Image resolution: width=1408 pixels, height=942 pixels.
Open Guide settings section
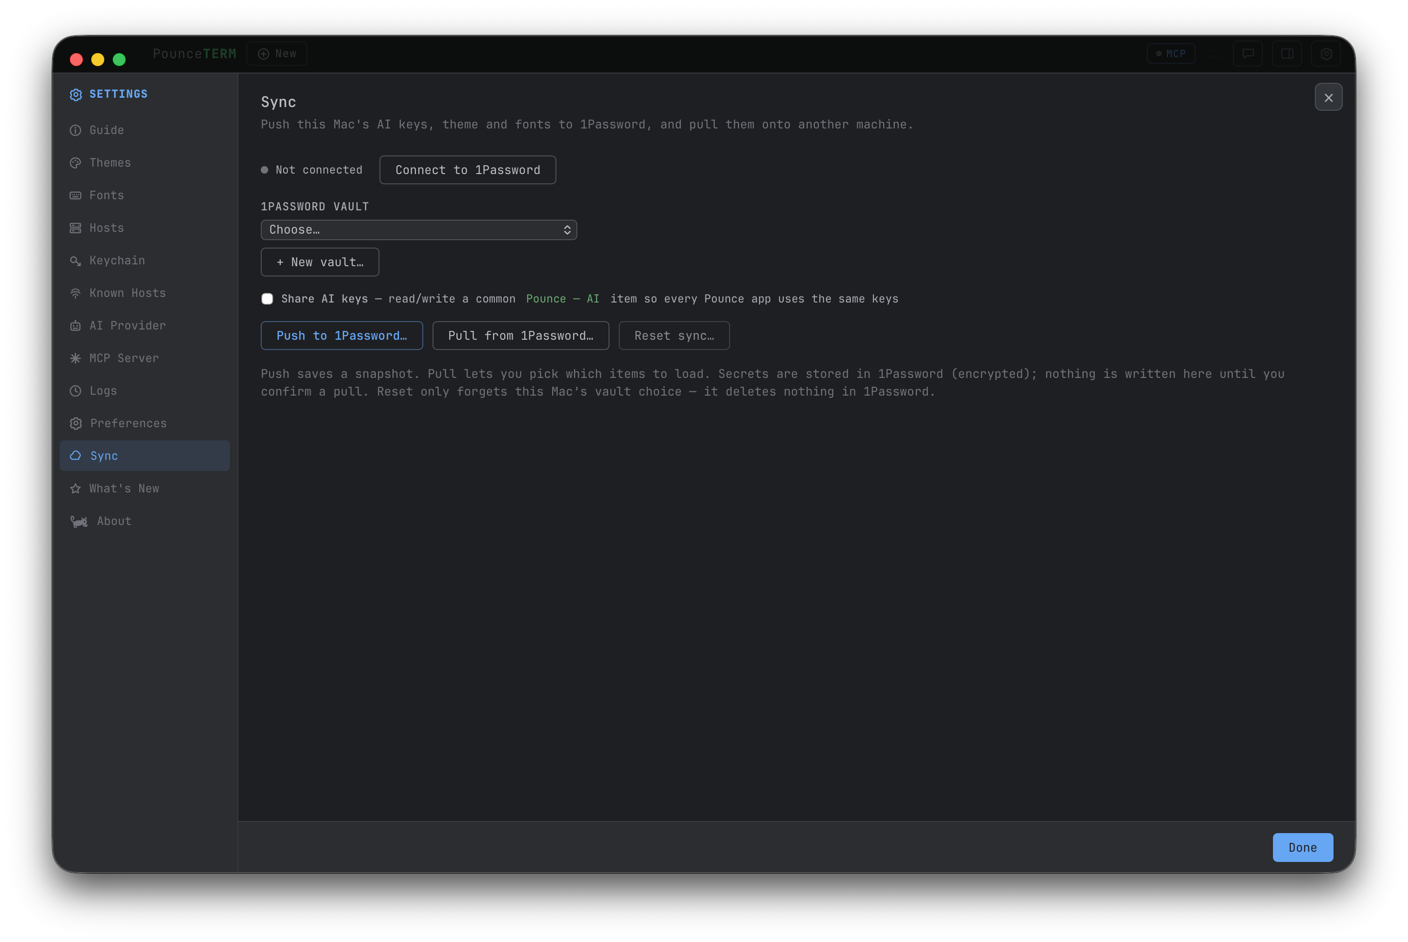145,130
